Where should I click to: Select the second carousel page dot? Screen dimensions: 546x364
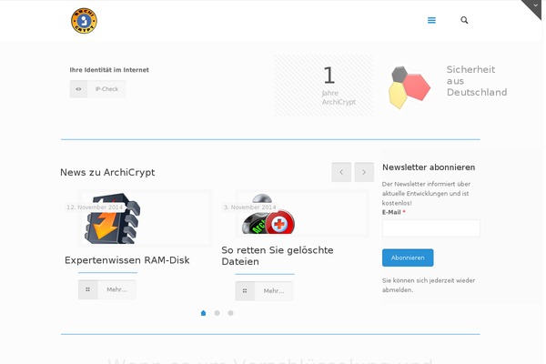click(217, 313)
